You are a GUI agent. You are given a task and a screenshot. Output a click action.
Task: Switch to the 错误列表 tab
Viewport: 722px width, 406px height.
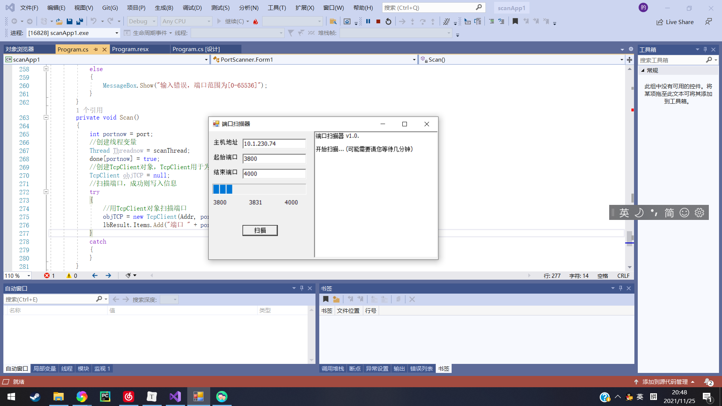pyautogui.click(x=421, y=369)
